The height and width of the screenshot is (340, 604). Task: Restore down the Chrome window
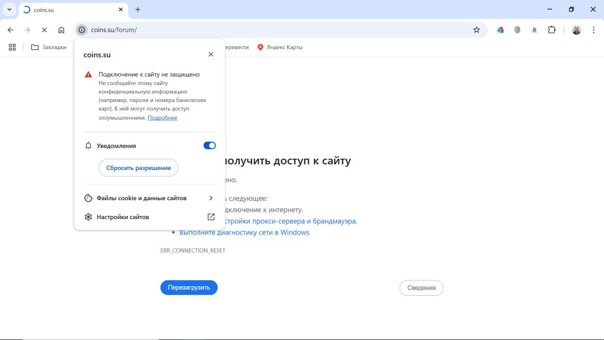[571, 9]
